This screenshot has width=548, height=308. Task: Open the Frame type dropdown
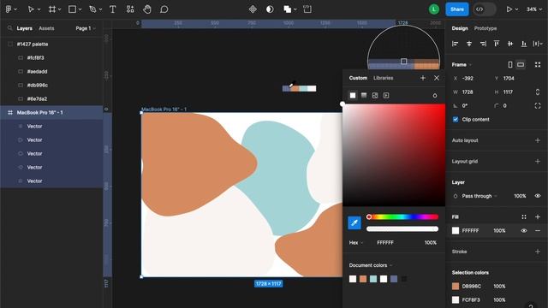coord(462,65)
